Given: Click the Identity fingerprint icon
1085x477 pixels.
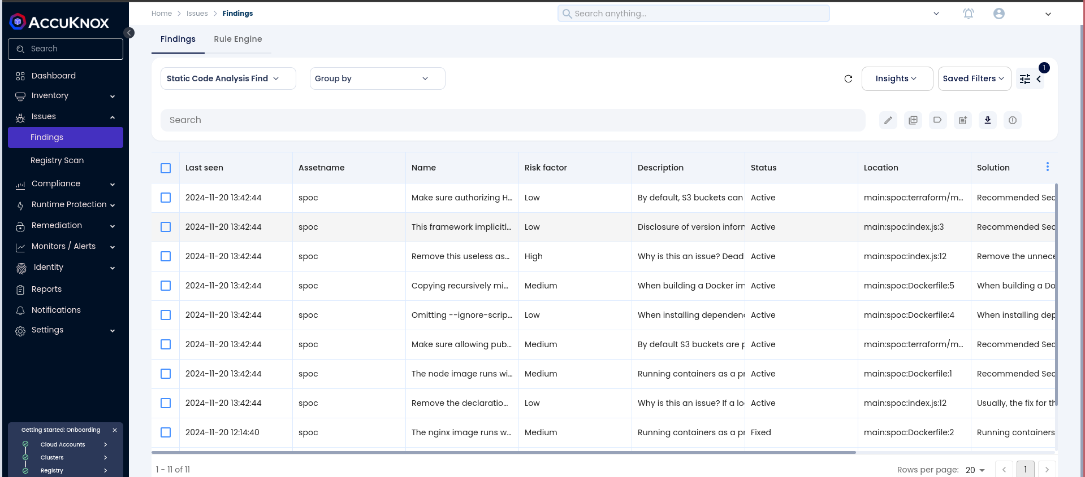Looking at the screenshot, I should [x=21, y=268].
